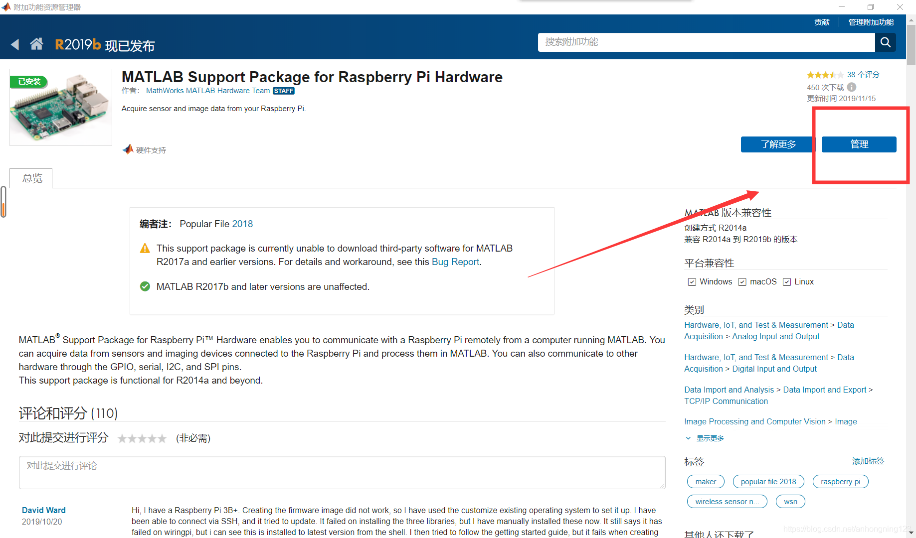Select the wsn tag
The image size is (916, 538).
pos(790,502)
